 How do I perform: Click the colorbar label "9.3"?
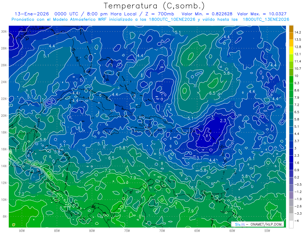[x=297, y=83]
